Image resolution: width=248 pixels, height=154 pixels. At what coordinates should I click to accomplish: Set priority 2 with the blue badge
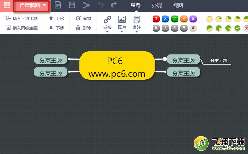click(165, 19)
